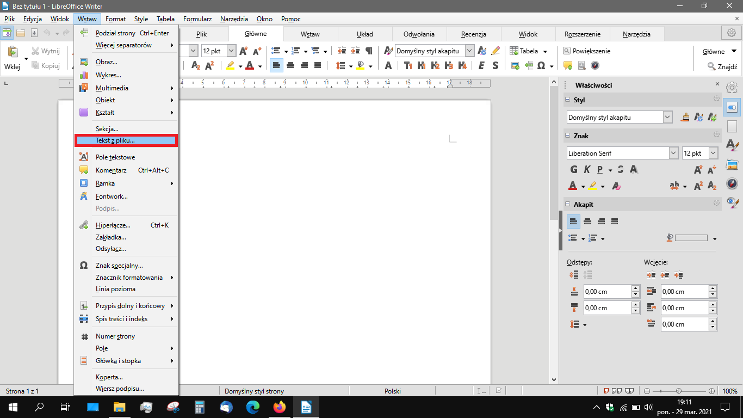Switch to the Układ ribbon tab
Viewport: 743px width, 418px height.
[x=365, y=34]
